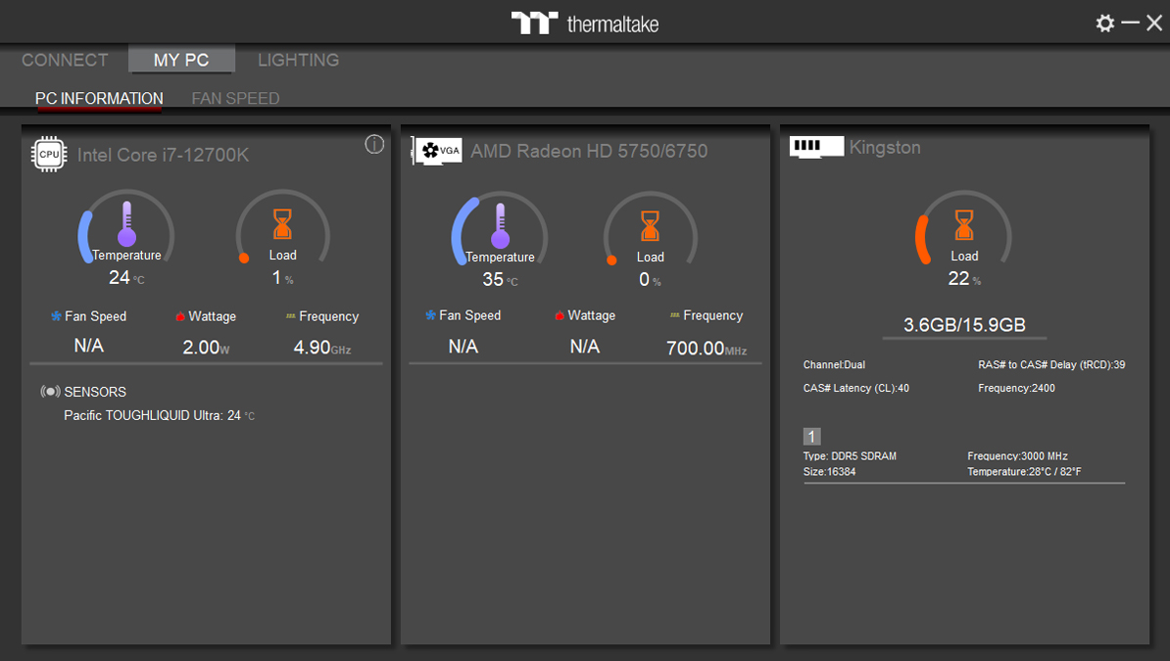
Task: Click the memory load value 22 %
Action: coord(964,279)
